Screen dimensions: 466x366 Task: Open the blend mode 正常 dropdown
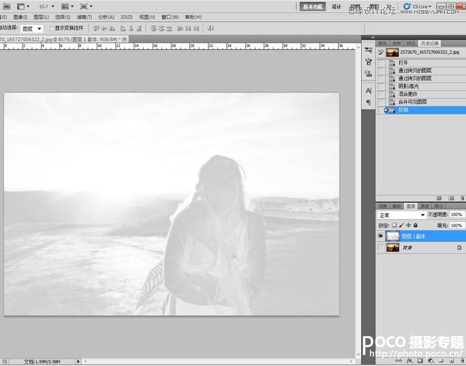401,215
